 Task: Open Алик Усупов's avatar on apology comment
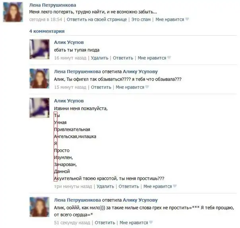click(x=39, y=108)
